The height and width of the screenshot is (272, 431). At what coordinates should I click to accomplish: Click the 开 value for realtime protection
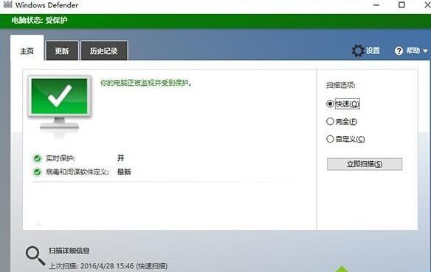[x=121, y=158]
